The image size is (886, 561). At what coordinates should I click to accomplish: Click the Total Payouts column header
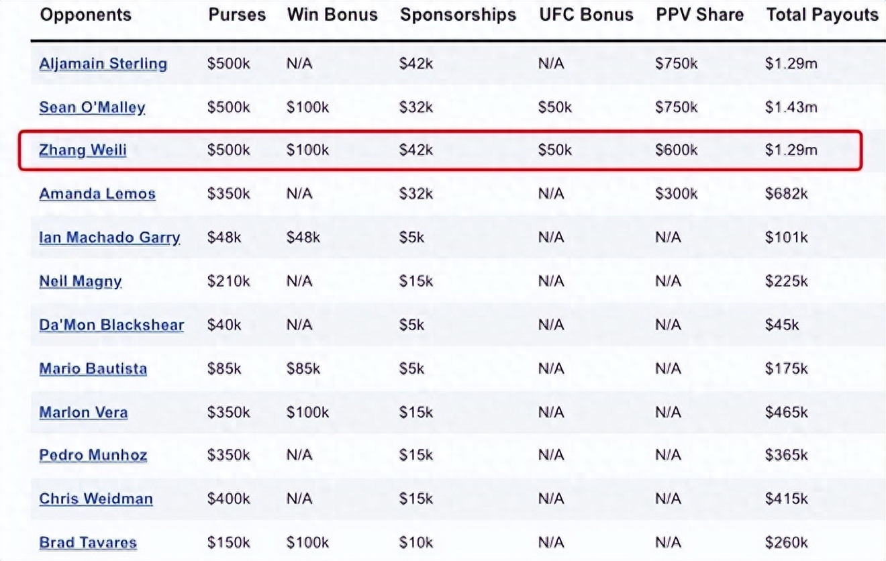click(x=822, y=15)
